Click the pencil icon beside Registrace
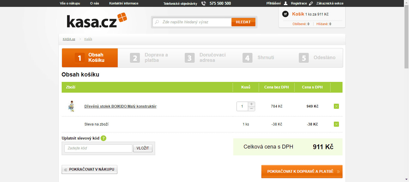 point(311,3)
